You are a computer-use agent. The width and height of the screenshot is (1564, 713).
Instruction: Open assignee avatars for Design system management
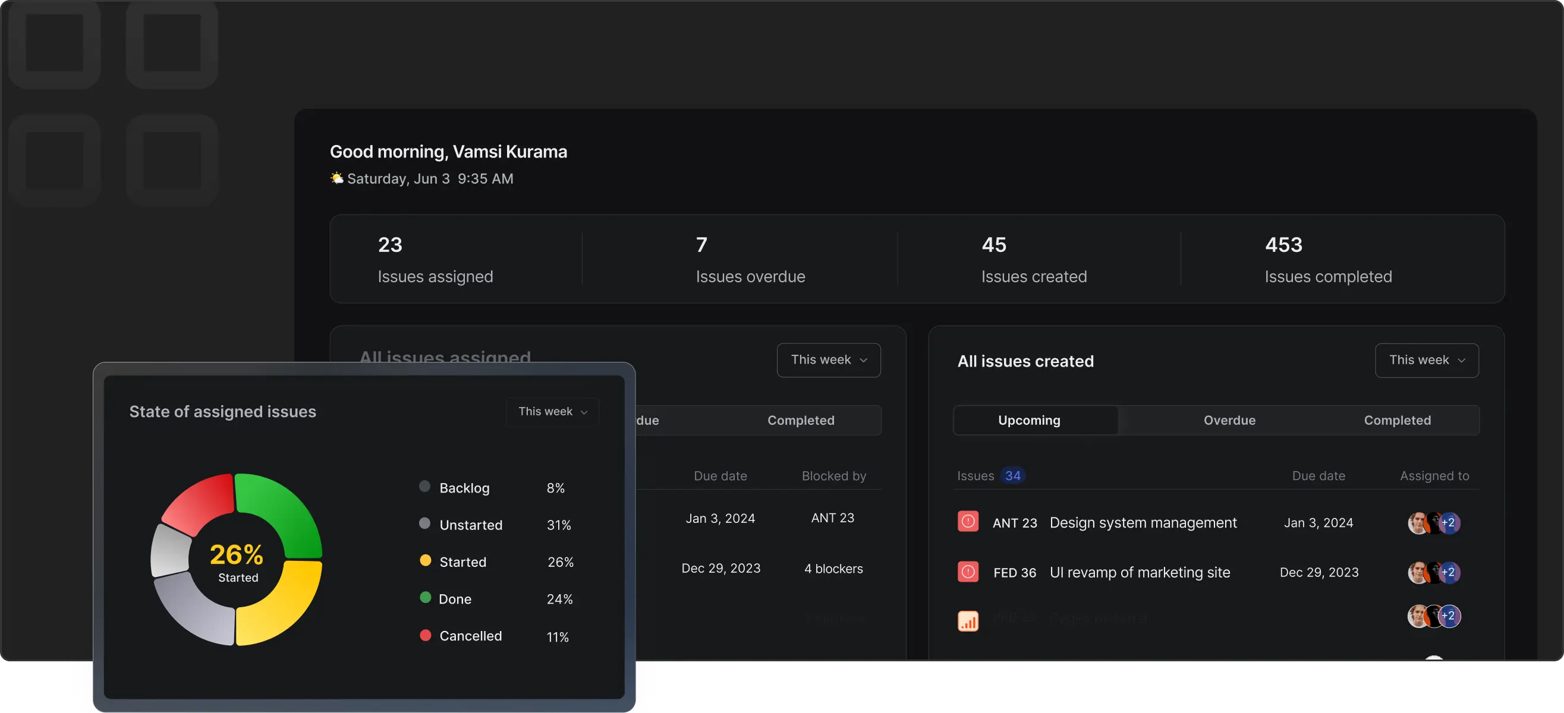[x=1433, y=522]
